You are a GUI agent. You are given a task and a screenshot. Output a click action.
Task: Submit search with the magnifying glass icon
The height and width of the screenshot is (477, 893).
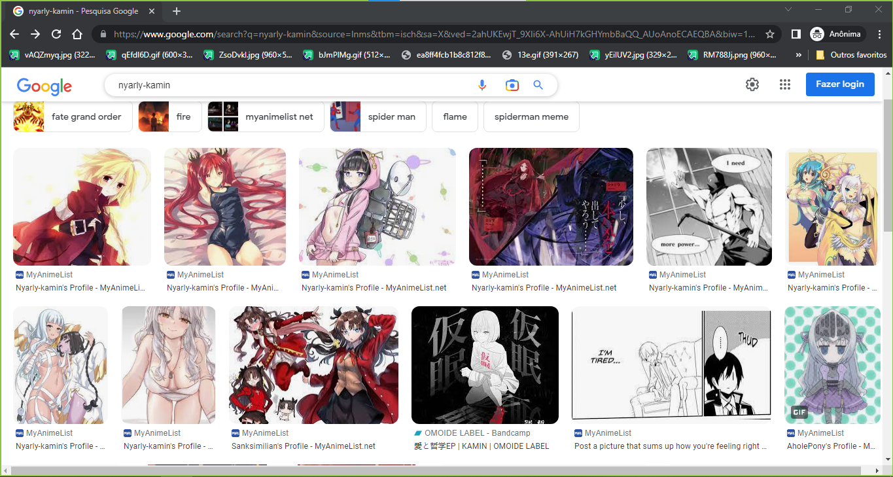(x=538, y=85)
